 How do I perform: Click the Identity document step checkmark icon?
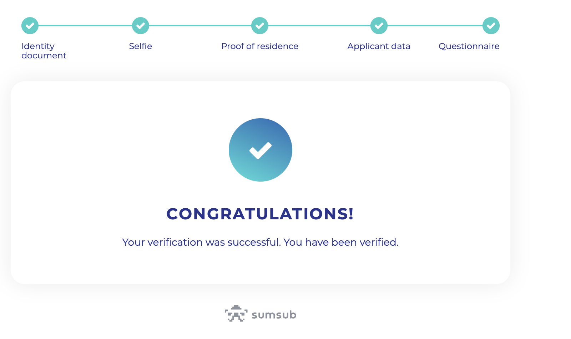tap(30, 26)
